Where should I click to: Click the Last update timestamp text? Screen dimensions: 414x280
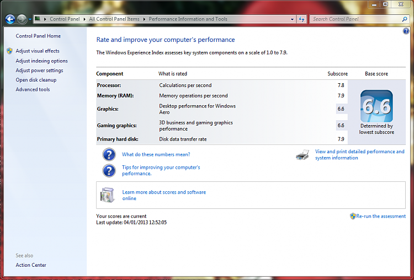pyautogui.click(x=131, y=223)
